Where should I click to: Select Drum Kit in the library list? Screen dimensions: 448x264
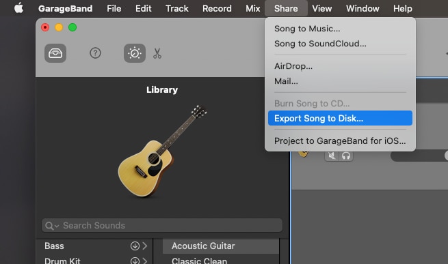pyautogui.click(x=62, y=261)
